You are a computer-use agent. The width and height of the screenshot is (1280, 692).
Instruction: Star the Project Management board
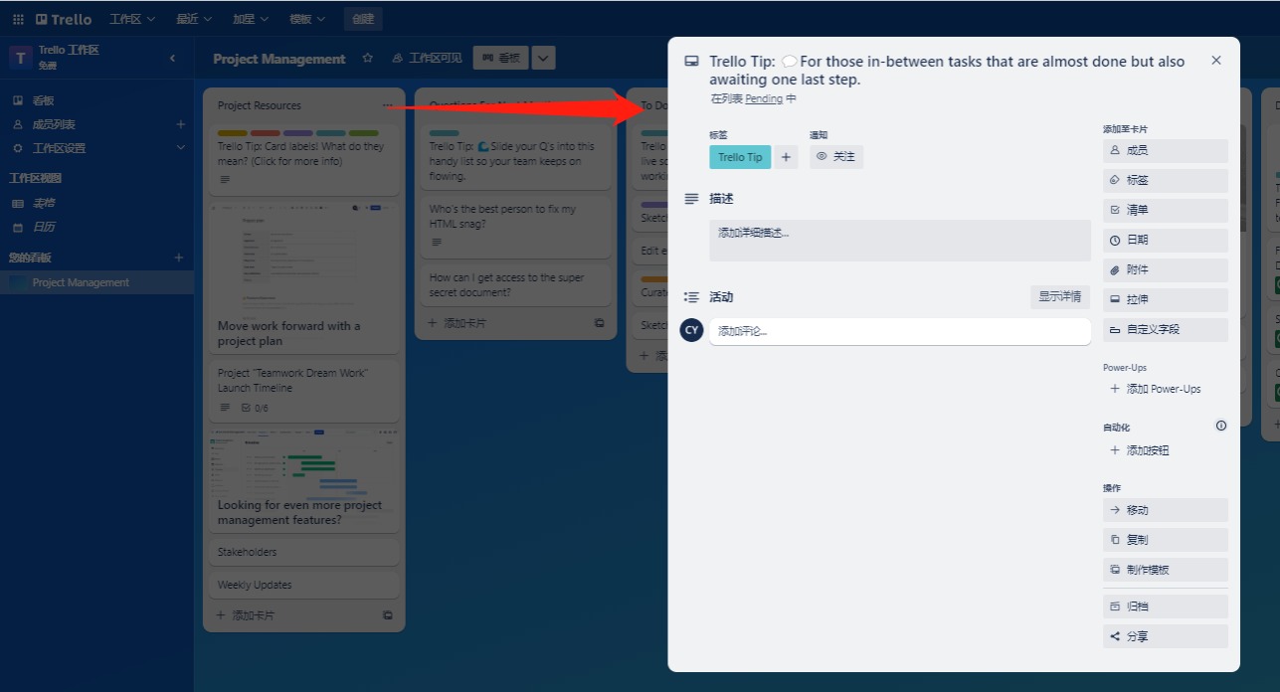pos(367,59)
